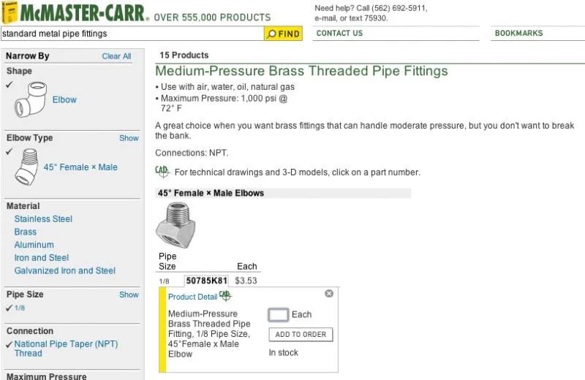Clear all narrow-by filters

(116, 56)
